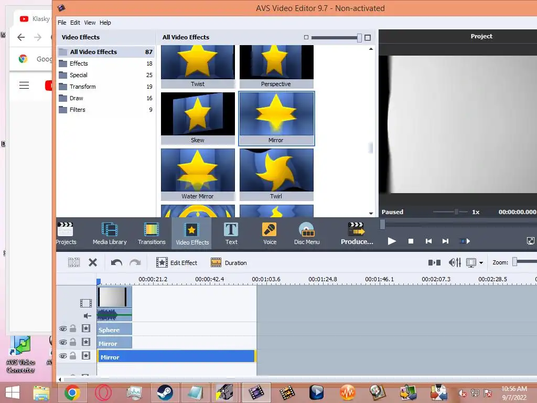The image size is (537, 403).
Task: Undo the last action
Action: point(116,262)
